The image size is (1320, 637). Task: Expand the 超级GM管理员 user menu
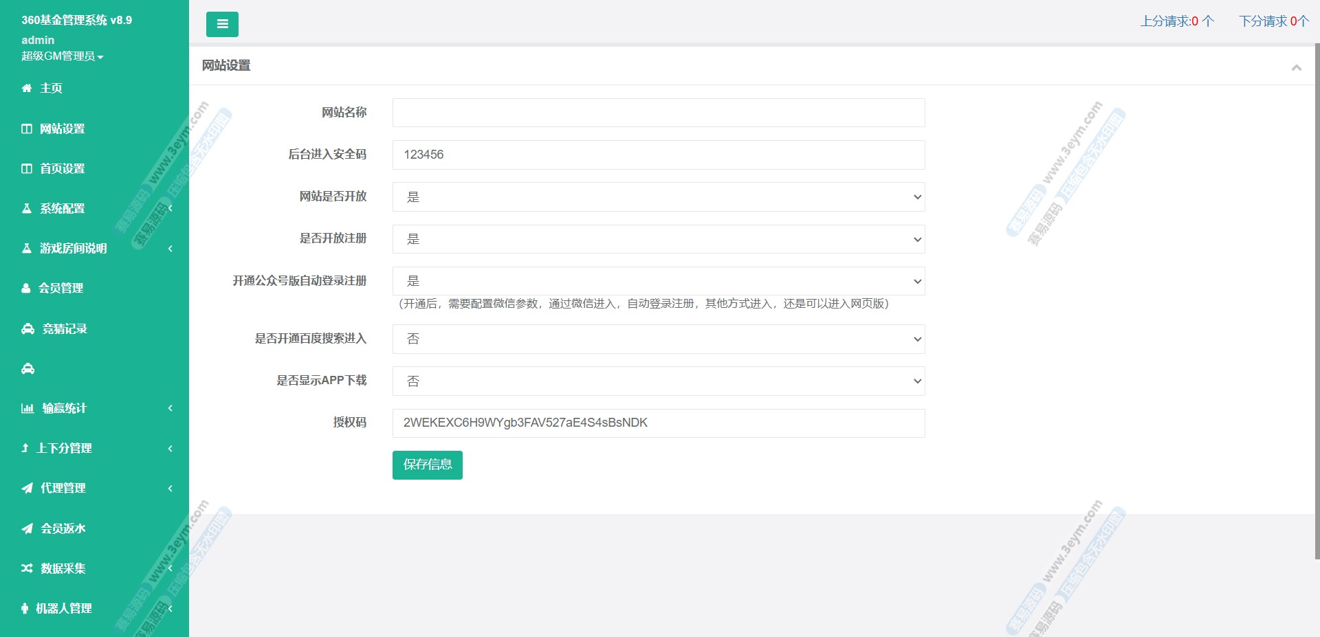[x=62, y=56]
